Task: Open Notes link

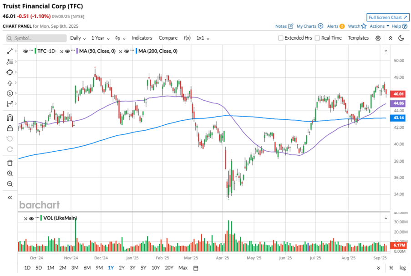Action: pos(284,26)
